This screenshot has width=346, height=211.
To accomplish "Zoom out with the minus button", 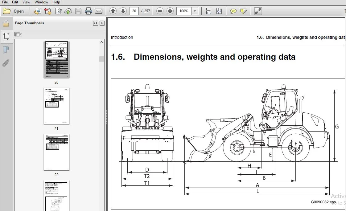I will click(x=160, y=11).
